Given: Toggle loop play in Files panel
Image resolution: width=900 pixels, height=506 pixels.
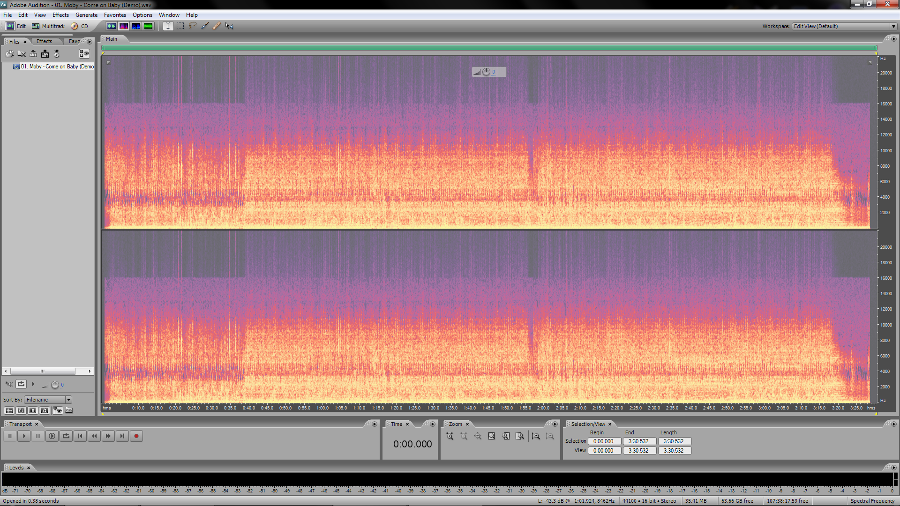Looking at the screenshot, I should tap(21, 384).
